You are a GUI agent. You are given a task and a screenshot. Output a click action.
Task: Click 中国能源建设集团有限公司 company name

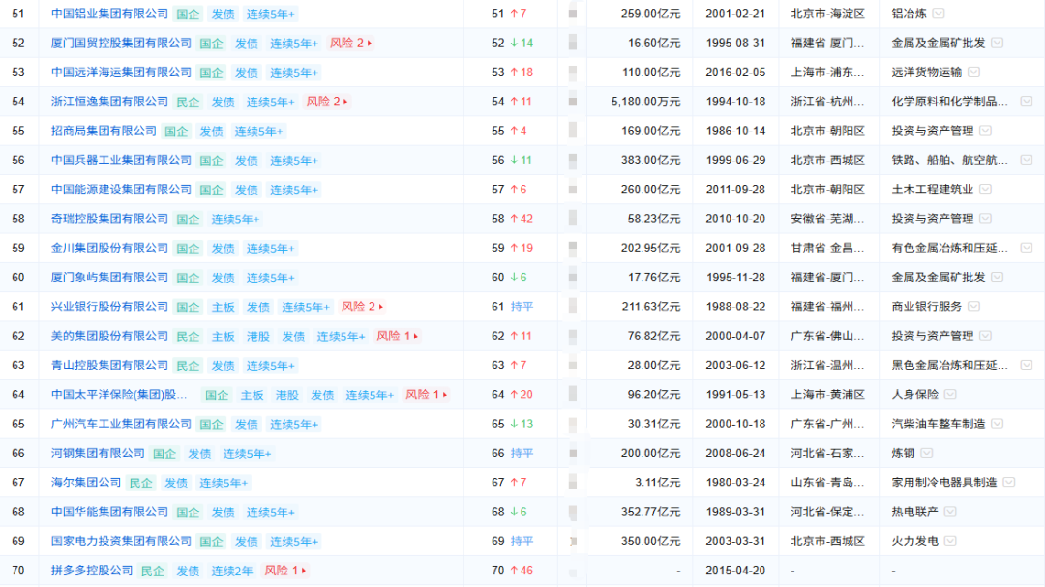pos(121,190)
